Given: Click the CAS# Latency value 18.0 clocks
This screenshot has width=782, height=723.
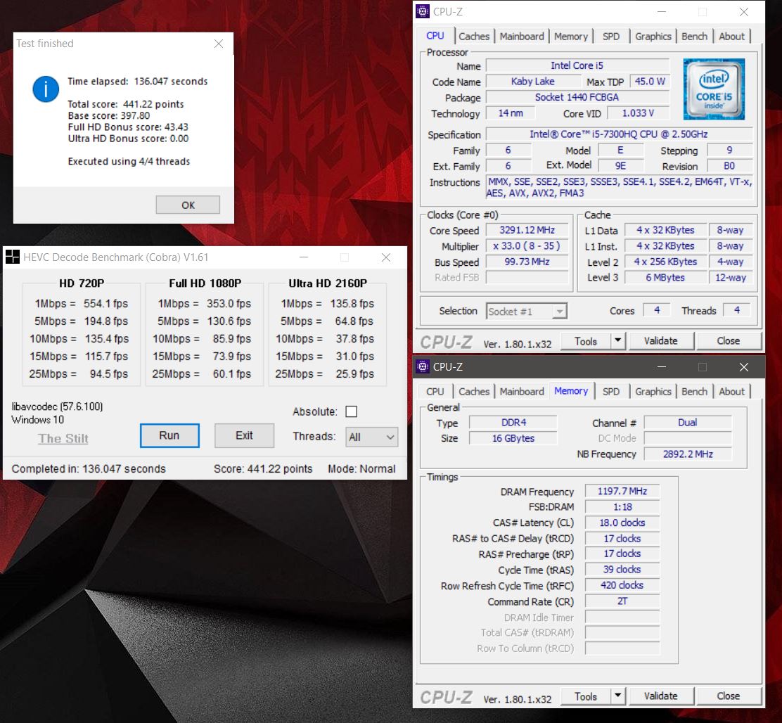Looking at the screenshot, I should coord(622,523).
